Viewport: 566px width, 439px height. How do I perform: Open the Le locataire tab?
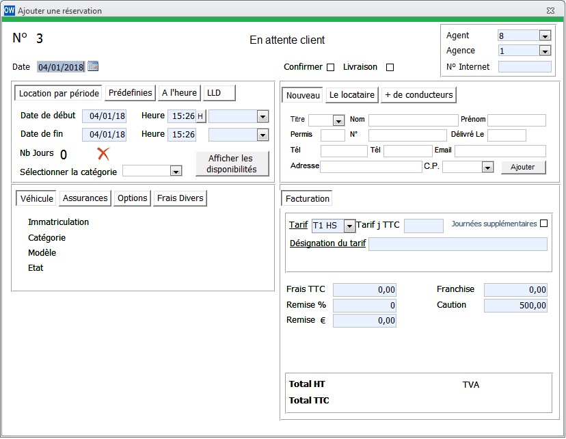click(x=352, y=95)
